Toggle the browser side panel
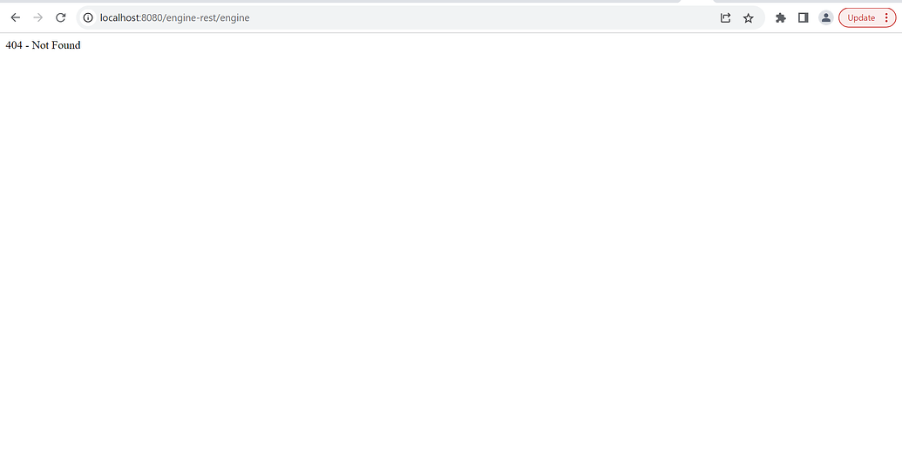The width and height of the screenshot is (902, 449). pyautogui.click(x=804, y=17)
